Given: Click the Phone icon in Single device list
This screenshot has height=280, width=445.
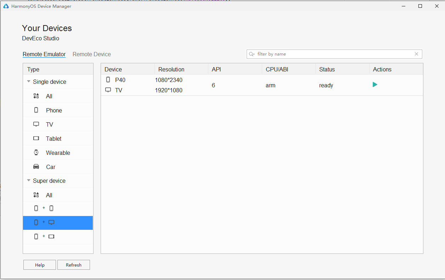Looking at the screenshot, I should coord(36,110).
